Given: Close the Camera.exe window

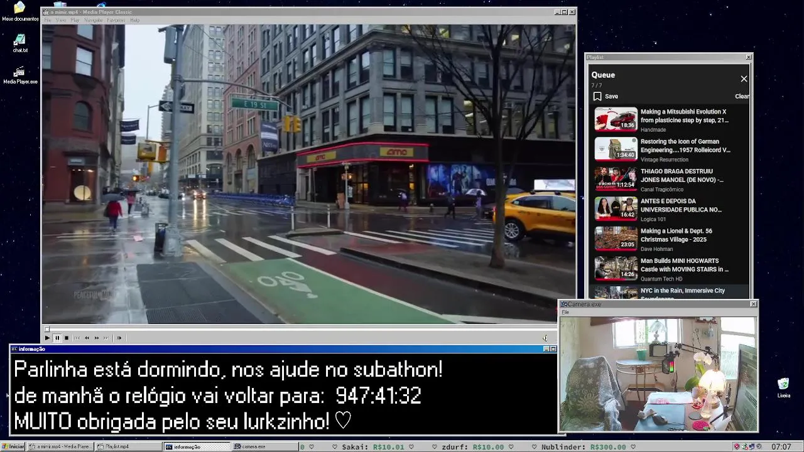Looking at the screenshot, I should tap(753, 304).
